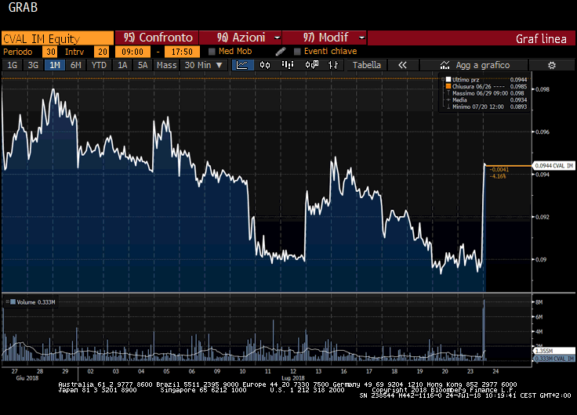
Task: Click the 0.092 price axis label
Action: [x=543, y=217]
